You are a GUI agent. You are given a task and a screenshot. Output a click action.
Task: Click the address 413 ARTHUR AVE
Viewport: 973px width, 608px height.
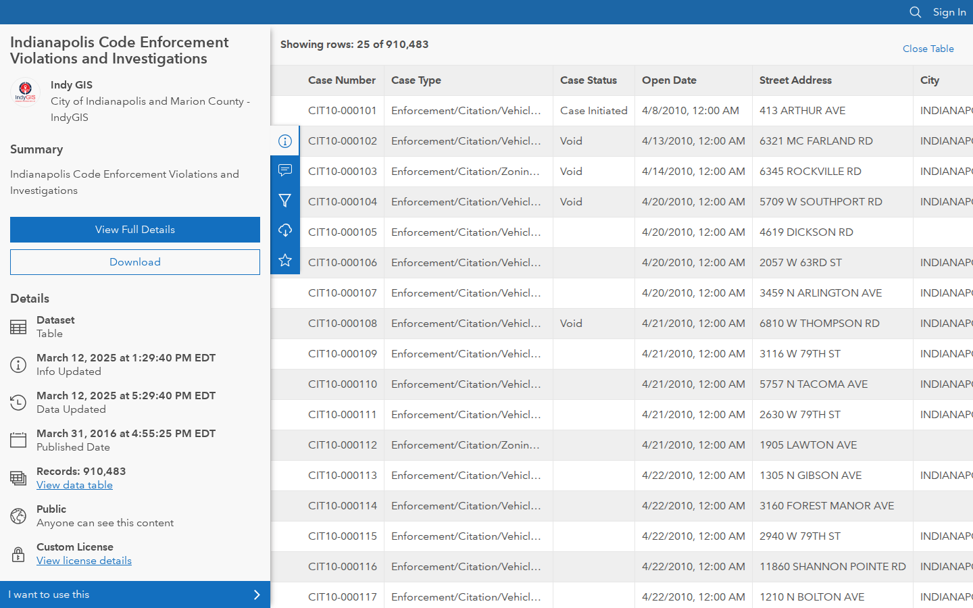click(x=802, y=111)
